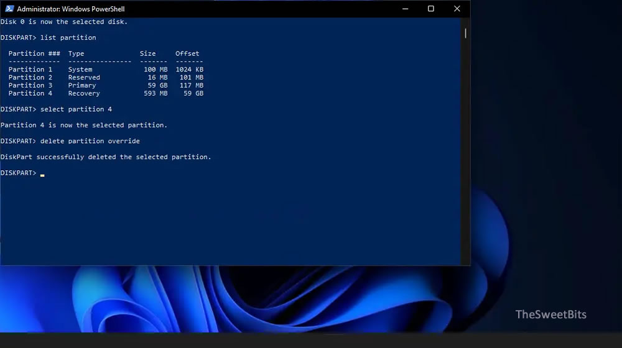Maximize the PowerShell window

click(x=431, y=9)
